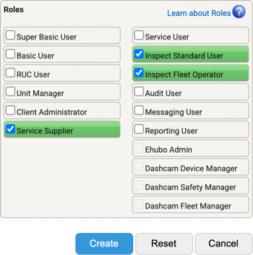This screenshot has width=253, height=255.
Task: Tick the Service User checkbox
Action: pyautogui.click(x=139, y=35)
